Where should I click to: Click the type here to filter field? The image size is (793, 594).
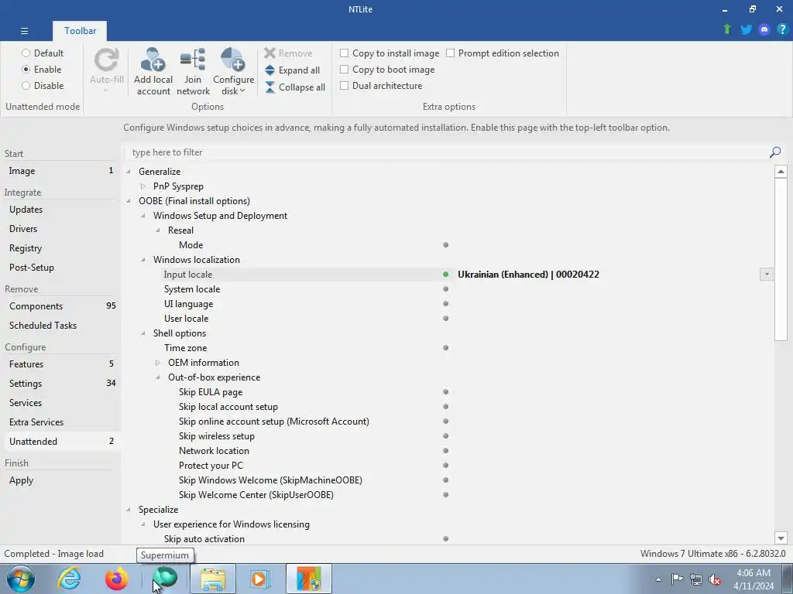click(445, 152)
